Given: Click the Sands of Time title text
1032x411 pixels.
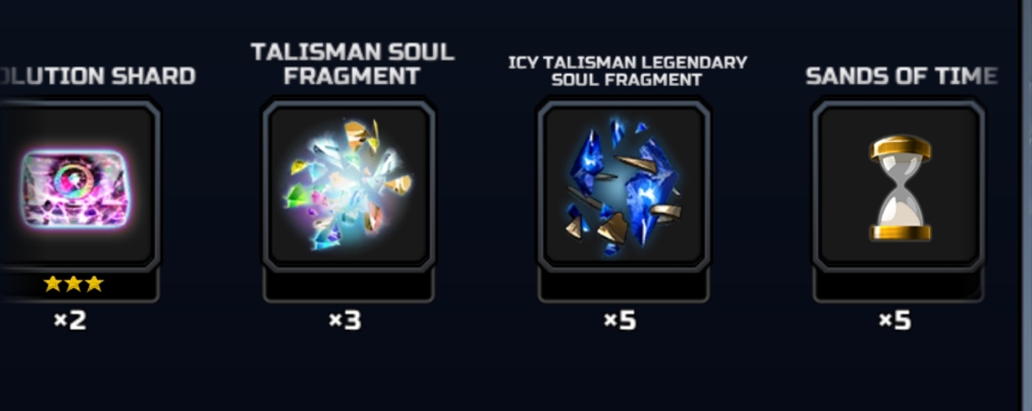Looking at the screenshot, I should pyautogui.click(x=901, y=76).
